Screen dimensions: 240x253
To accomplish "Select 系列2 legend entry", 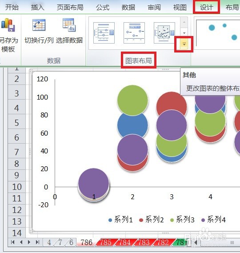I will click(x=152, y=220).
